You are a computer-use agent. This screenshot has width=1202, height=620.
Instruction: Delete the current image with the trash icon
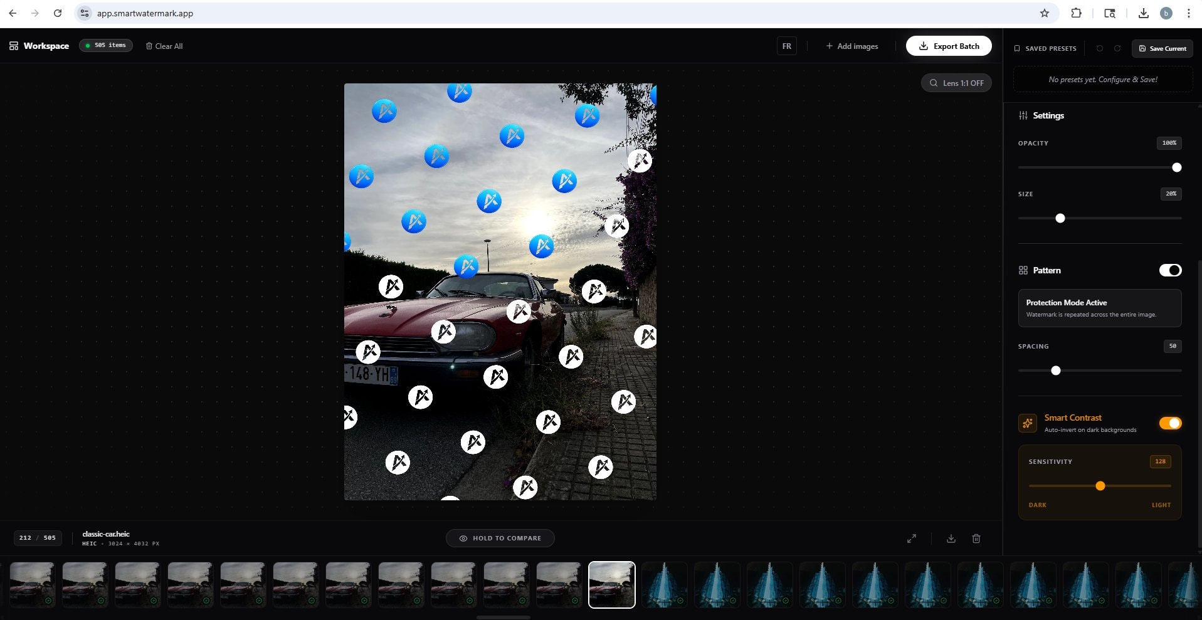tap(976, 539)
